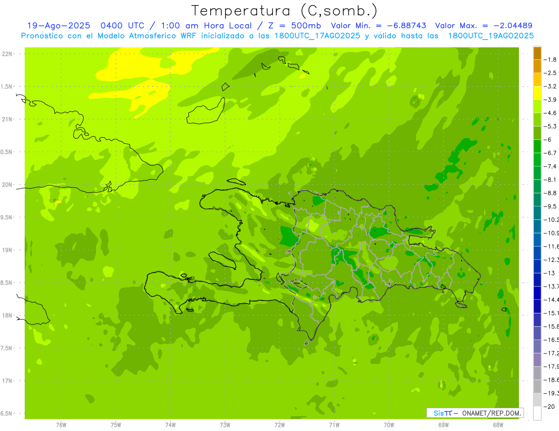Screen dimensions: 559x431
Task: Click the '76W' longitude label
Action: click(x=61, y=425)
